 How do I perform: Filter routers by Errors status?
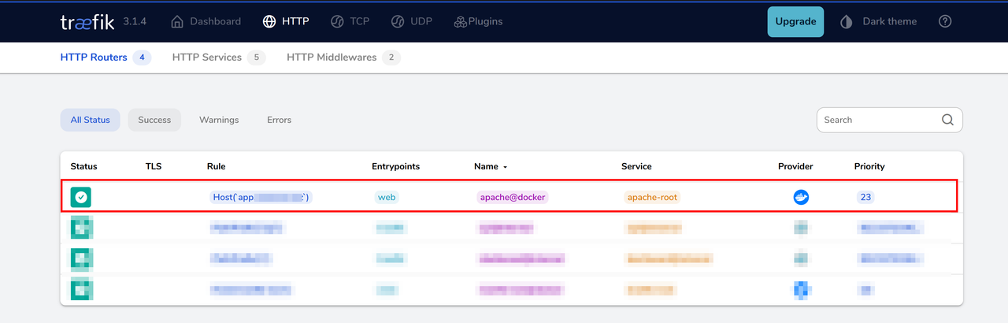pyautogui.click(x=279, y=120)
